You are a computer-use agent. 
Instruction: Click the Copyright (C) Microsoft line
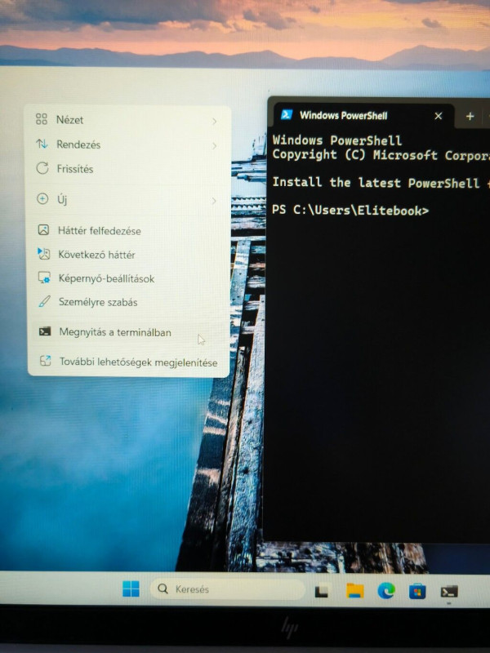click(x=381, y=154)
